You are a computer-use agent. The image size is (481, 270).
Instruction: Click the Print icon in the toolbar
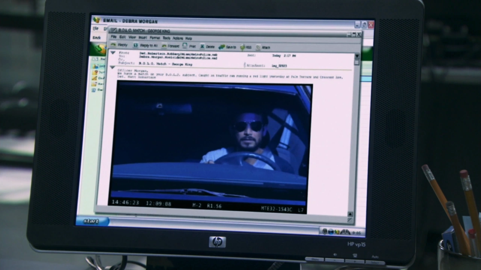(x=185, y=46)
